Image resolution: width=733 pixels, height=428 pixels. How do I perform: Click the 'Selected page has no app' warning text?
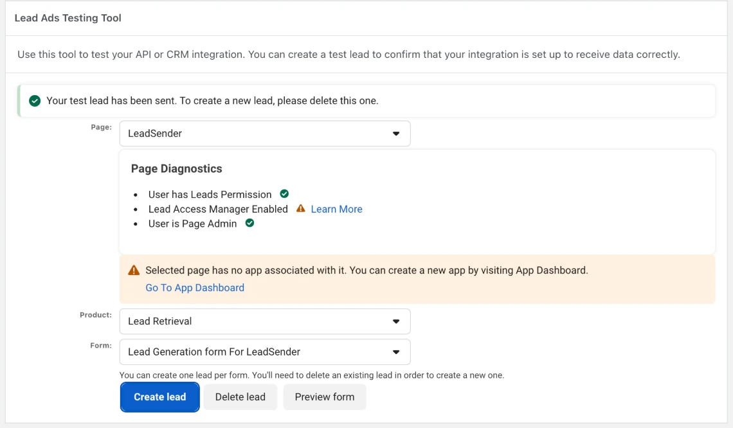[366, 270]
